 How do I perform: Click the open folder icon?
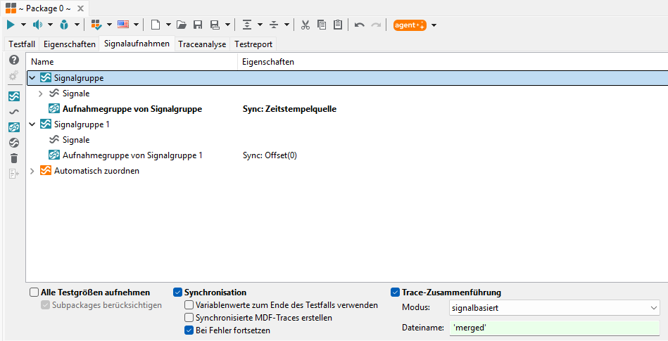[182, 25]
